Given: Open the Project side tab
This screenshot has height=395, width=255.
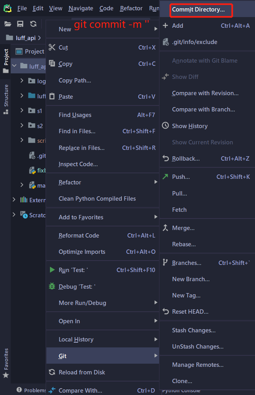Looking at the screenshot, I should (6, 61).
